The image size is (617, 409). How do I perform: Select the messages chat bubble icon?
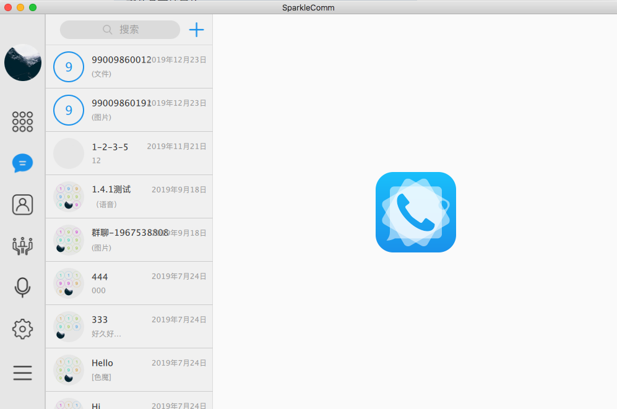pyautogui.click(x=22, y=163)
